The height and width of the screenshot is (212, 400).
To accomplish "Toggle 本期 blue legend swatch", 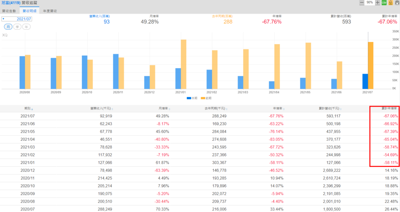I will point(189,98).
